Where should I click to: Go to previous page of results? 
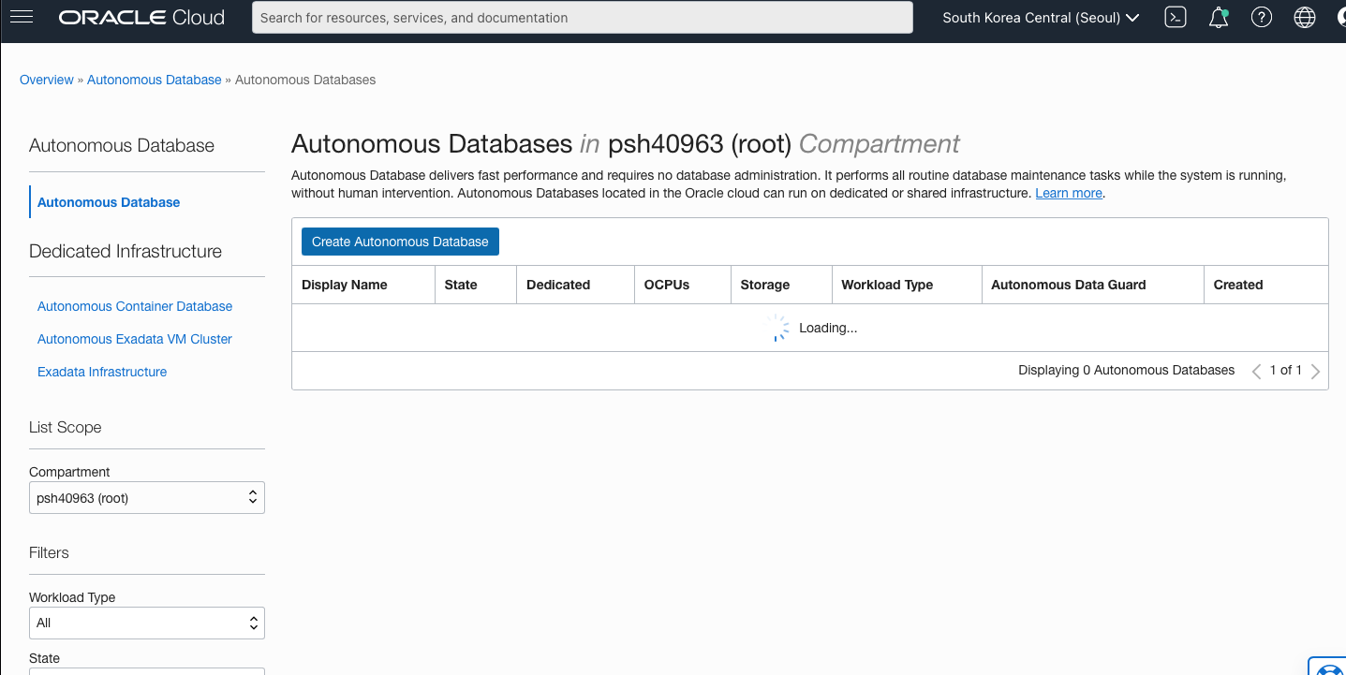coord(1256,371)
